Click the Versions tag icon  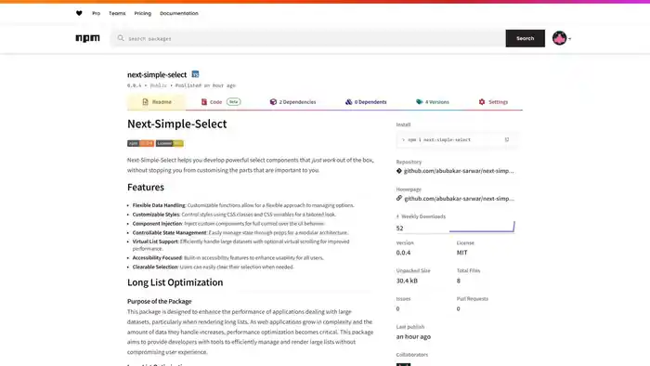[420, 102]
